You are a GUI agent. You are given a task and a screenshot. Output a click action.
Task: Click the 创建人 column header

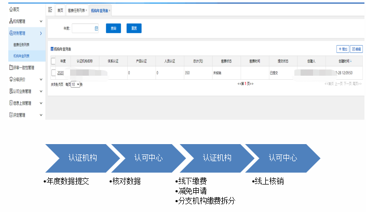(311, 61)
